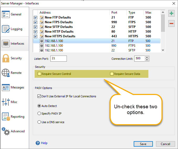Viewport: 178px width, 149px height.
Task: Switch to the Security section label
Action: click(x=16, y=58)
